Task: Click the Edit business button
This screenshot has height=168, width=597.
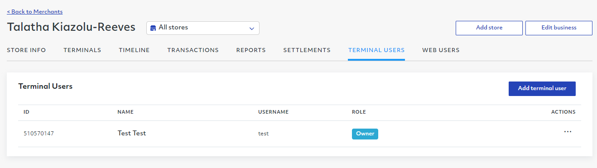Action: (x=559, y=28)
